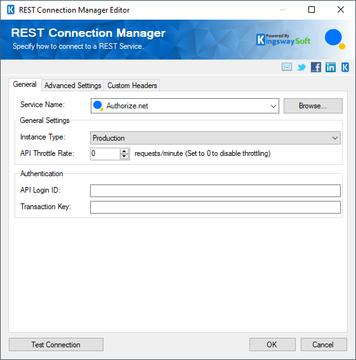
Task: Click the 'API Login ID:' label
Action: tap(40, 190)
